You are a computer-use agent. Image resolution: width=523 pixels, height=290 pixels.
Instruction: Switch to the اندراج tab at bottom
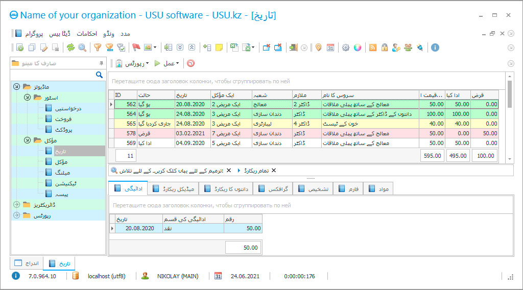point(27,263)
